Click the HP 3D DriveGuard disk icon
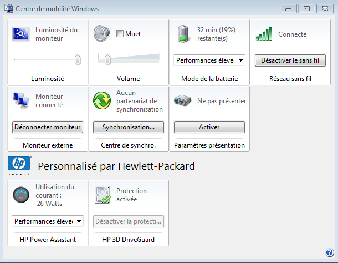Image resolution: width=338 pixels, height=263 pixels. click(101, 195)
